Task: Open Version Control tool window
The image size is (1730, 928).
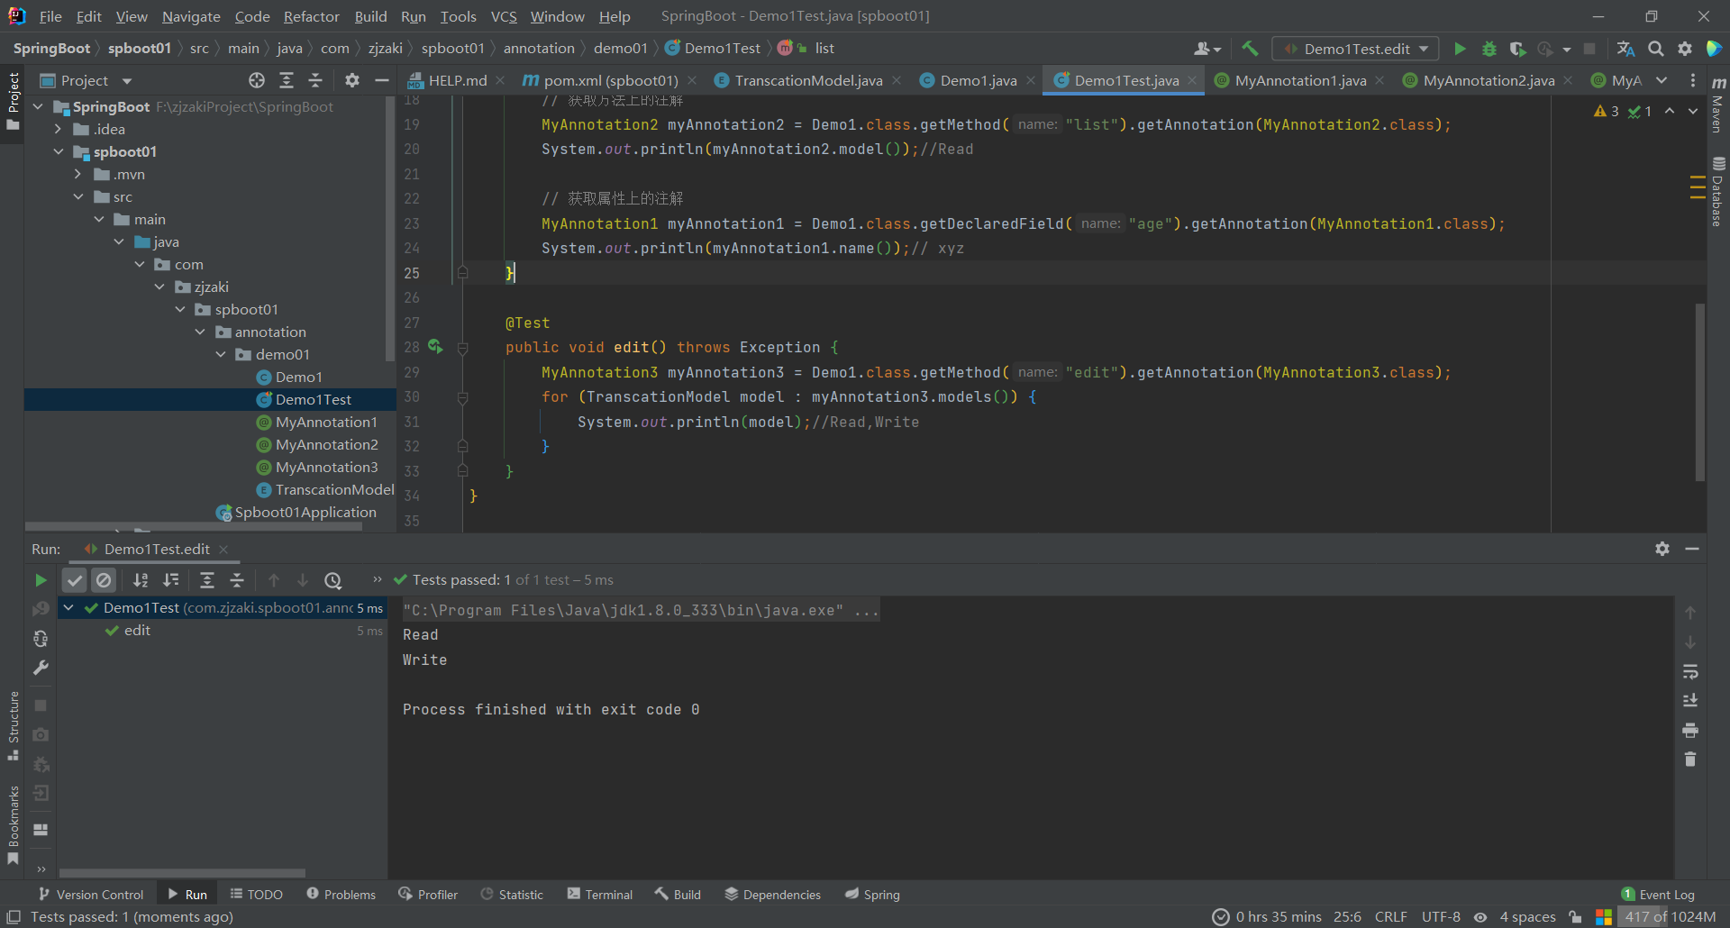Action: click(91, 895)
